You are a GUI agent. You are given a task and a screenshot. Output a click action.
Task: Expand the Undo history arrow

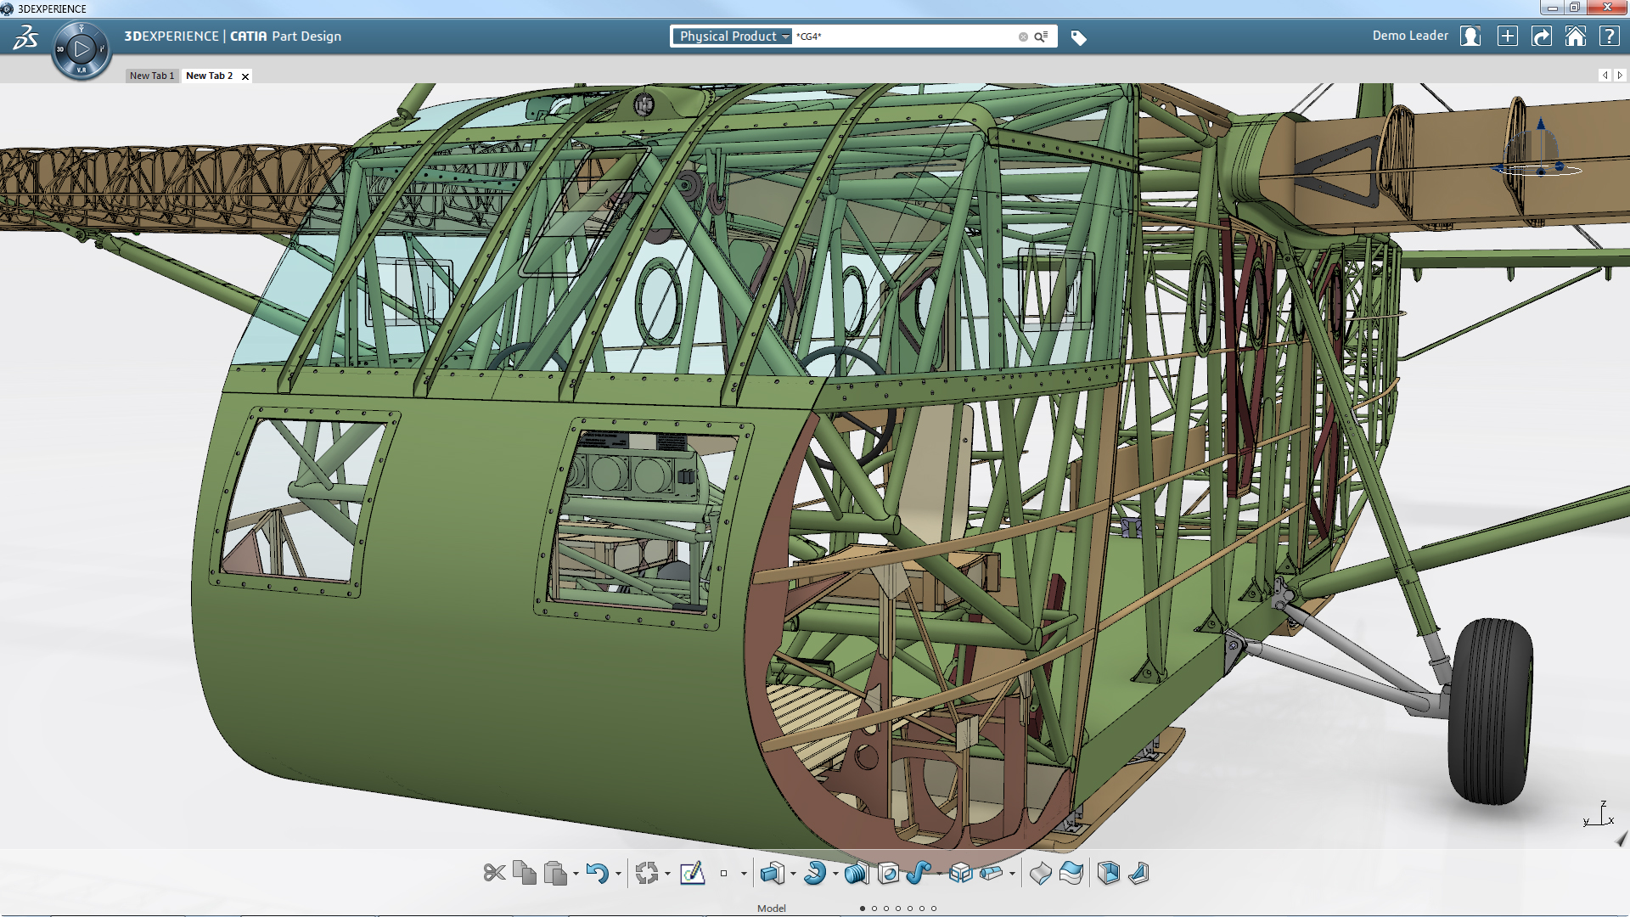618,874
